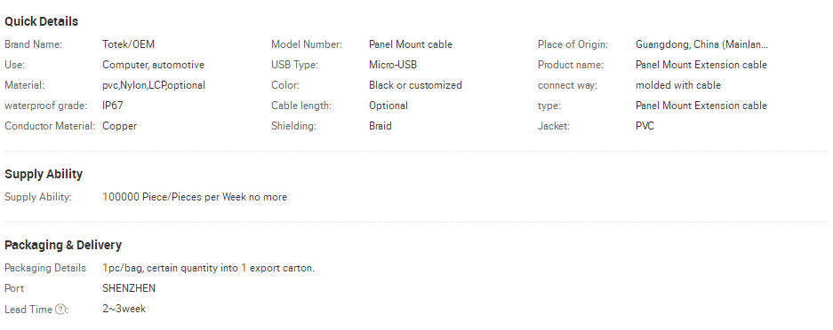
Task: Click the Computer, automotive use value
Action: click(154, 65)
